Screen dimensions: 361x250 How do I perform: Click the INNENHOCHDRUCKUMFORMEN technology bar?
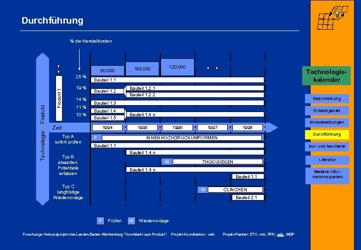(182, 137)
